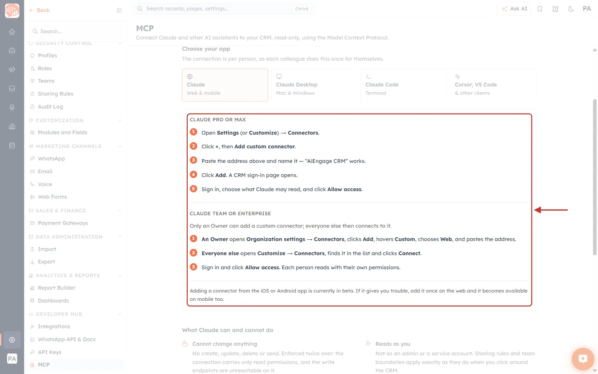Click the Back link
Image resolution: width=598 pixels, height=374 pixels.
[x=39, y=10]
